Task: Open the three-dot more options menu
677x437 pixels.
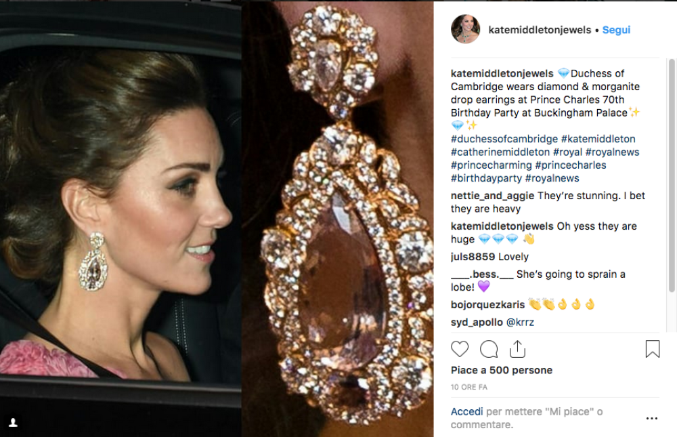Action: pyautogui.click(x=652, y=419)
